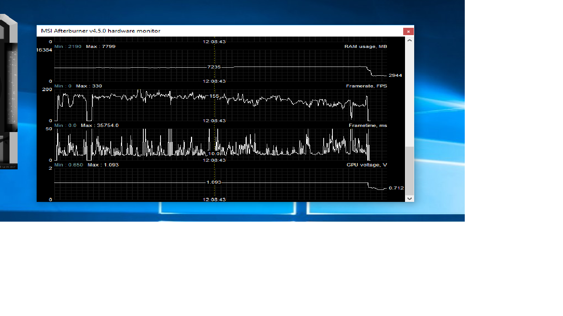Click the RAM usage Max : 7799 value
This screenshot has height=316, width=563.
pyautogui.click(x=101, y=46)
